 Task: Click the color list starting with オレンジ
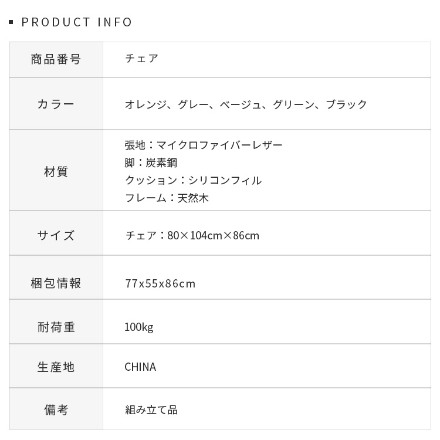(x=246, y=104)
